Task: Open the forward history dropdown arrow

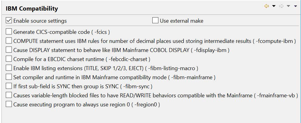Action: 288,6
